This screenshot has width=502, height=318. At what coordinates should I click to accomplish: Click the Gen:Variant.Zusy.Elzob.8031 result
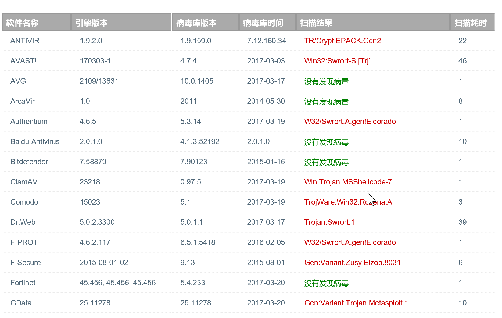click(x=352, y=263)
